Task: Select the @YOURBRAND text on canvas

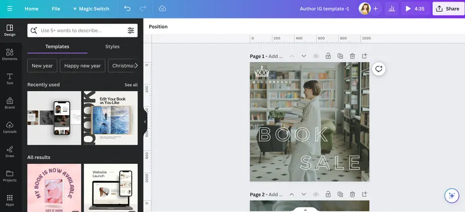Action: [x=272, y=82]
